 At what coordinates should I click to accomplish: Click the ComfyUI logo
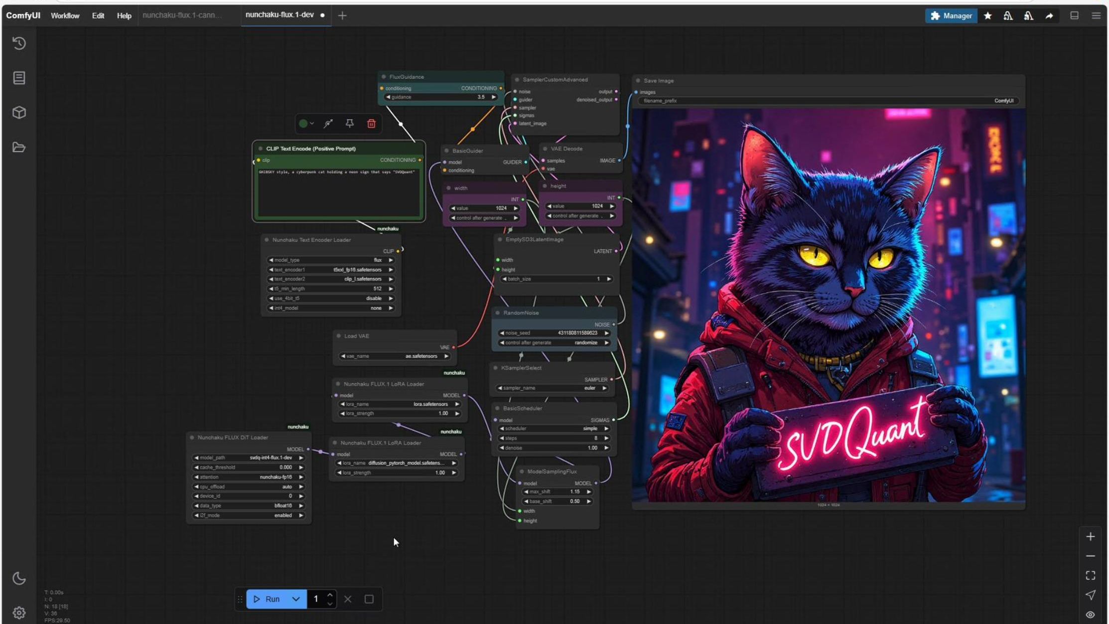[23, 15]
